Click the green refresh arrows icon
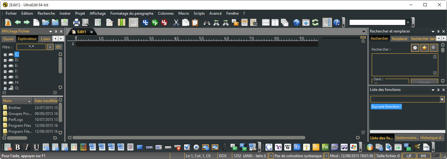Screen dimensions: 447x159 tap(315, 22)
